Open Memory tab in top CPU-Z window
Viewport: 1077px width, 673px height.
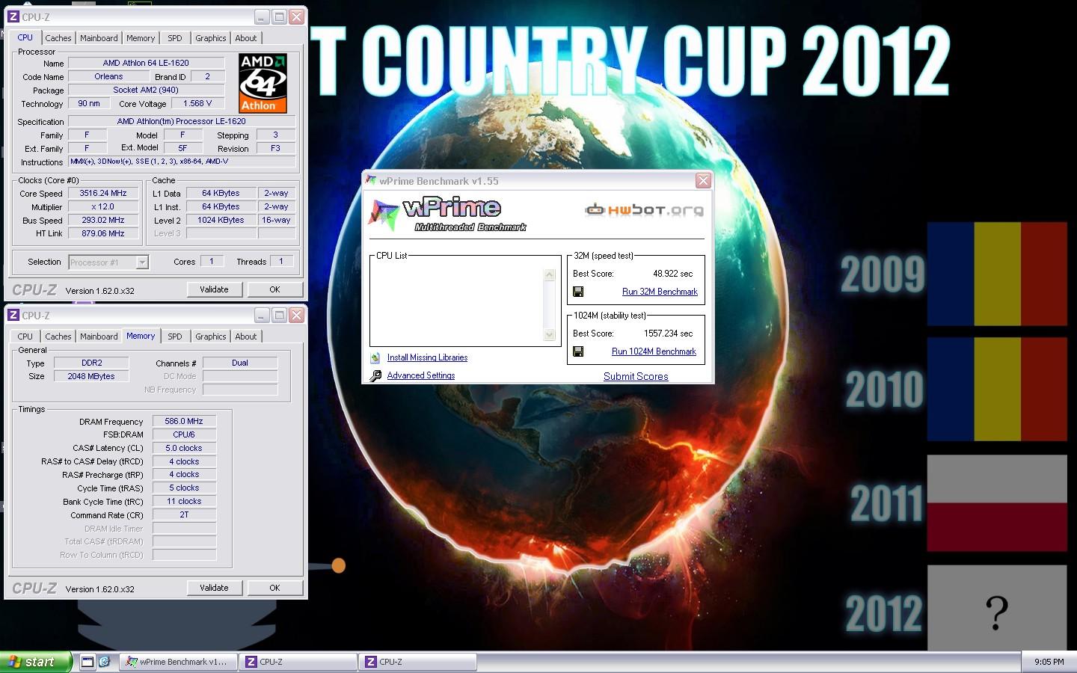coord(141,38)
